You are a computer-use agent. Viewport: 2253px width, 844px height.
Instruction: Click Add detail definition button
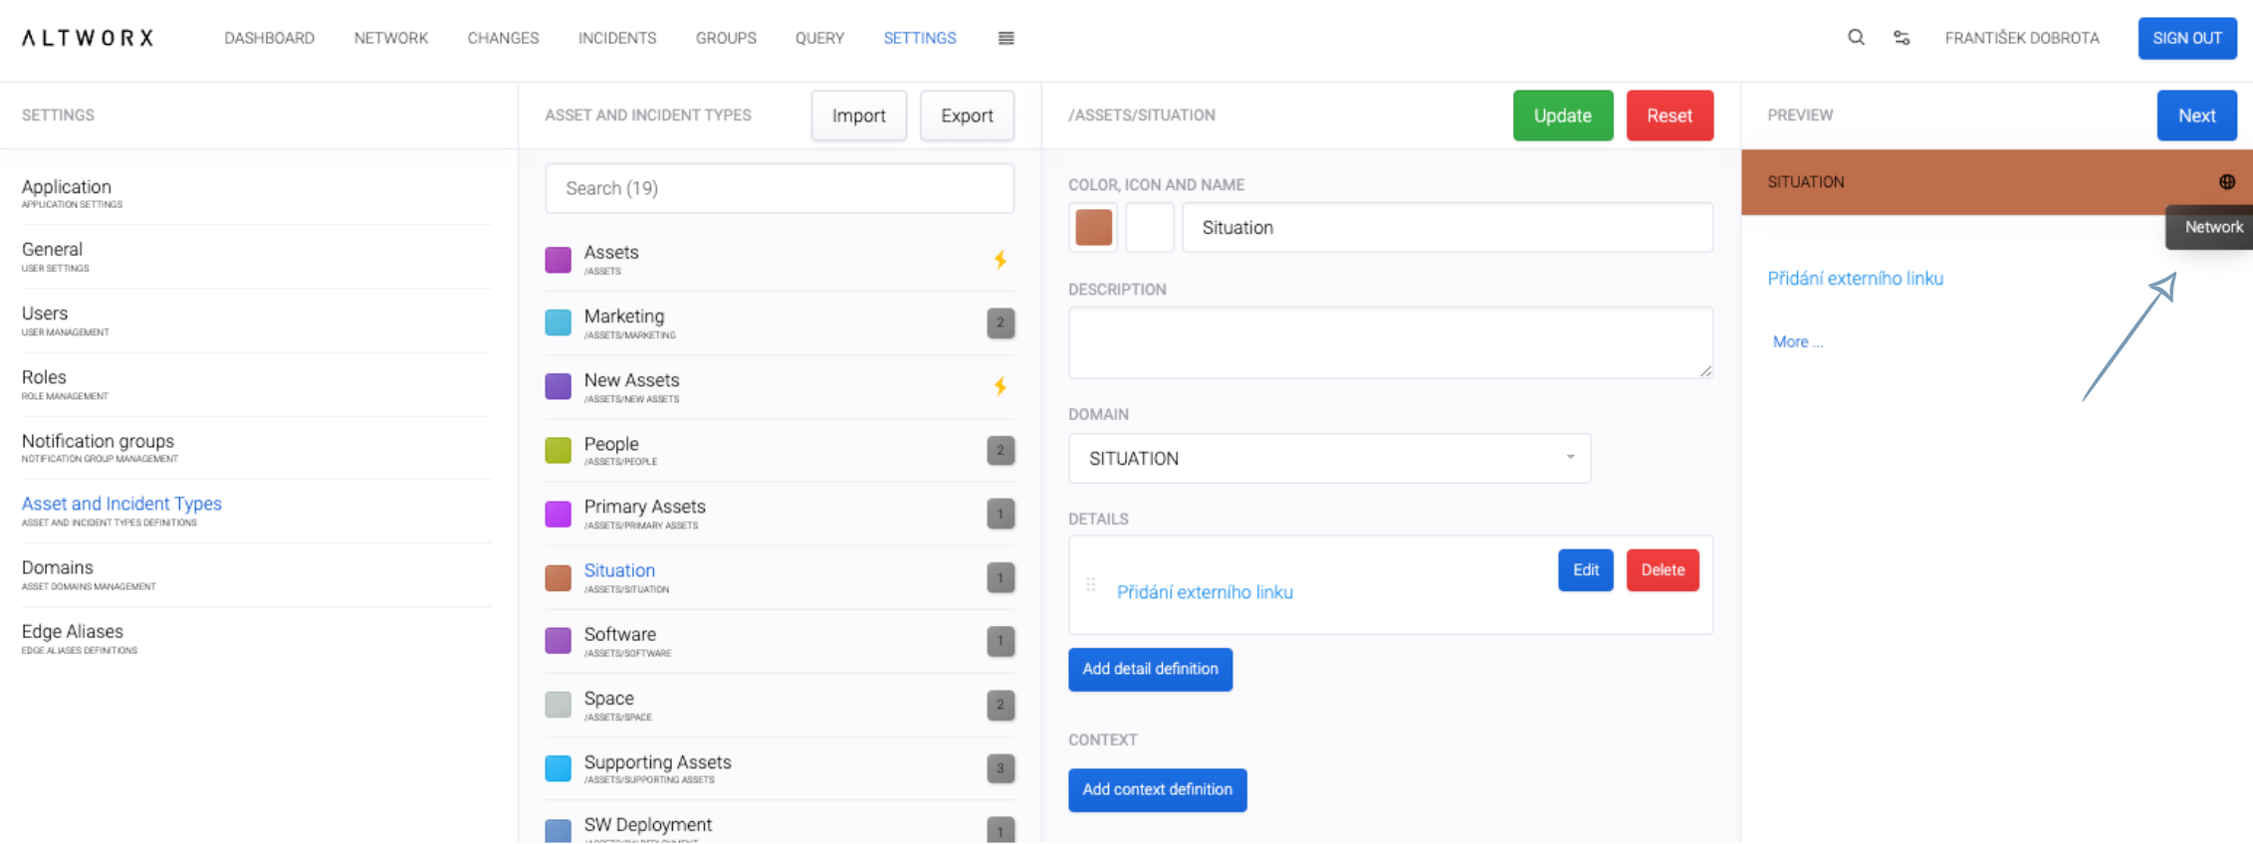tap(1150, 669)
